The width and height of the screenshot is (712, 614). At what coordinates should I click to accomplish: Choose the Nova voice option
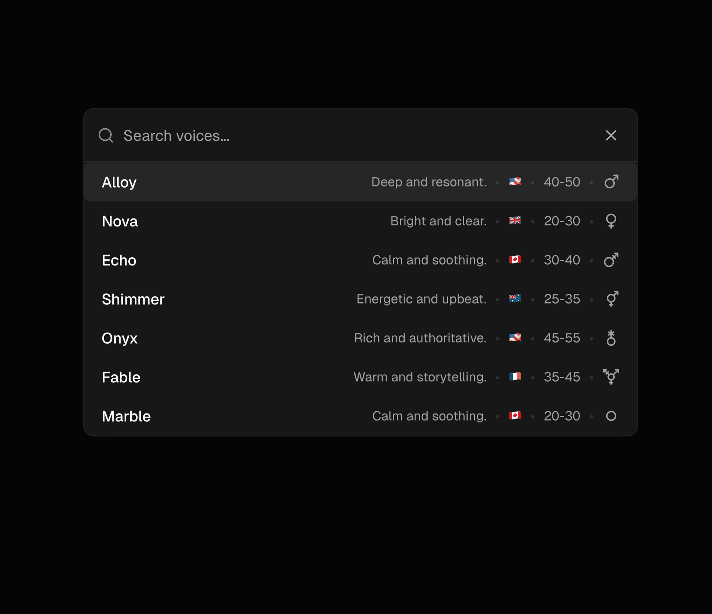120,221
